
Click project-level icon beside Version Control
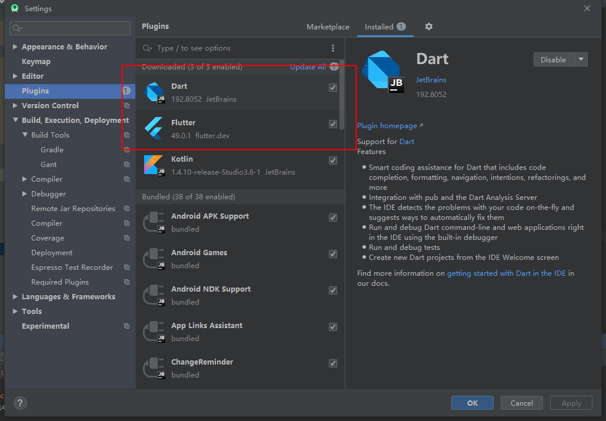coord(126,105)
